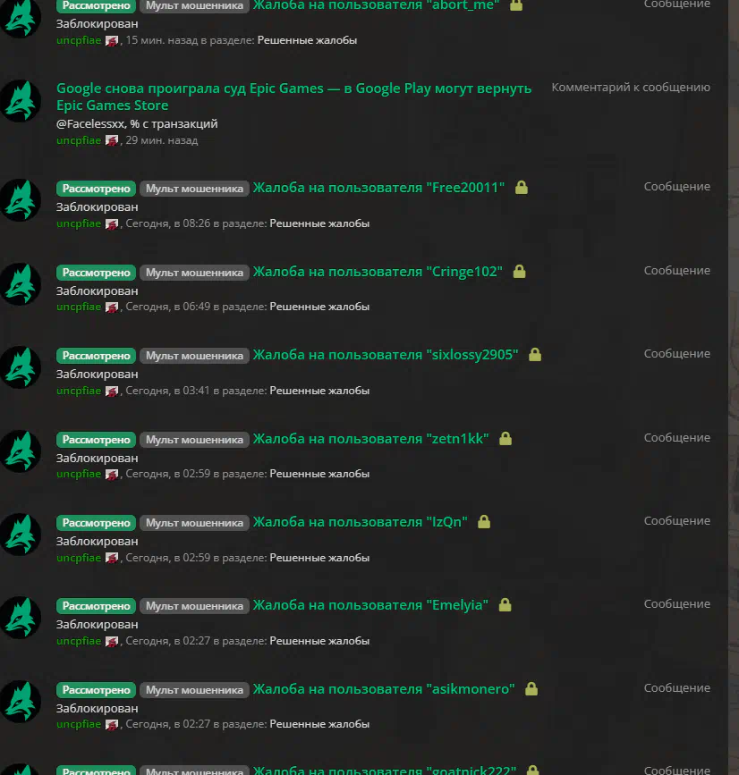Click the lock icon next to the "zetn1kk" complaint
The height and width of the screenshot is (775, 739).
pos(505,438)
